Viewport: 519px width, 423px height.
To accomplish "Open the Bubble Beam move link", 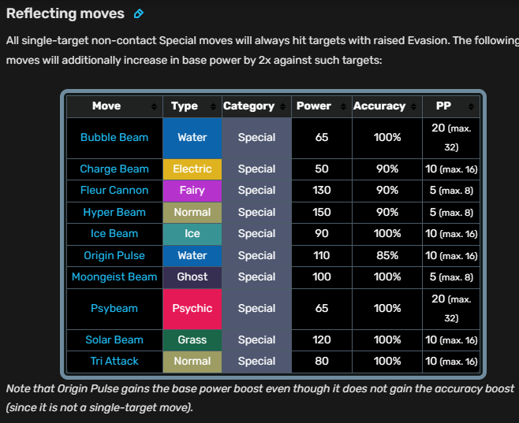I will tap(114, 137).
